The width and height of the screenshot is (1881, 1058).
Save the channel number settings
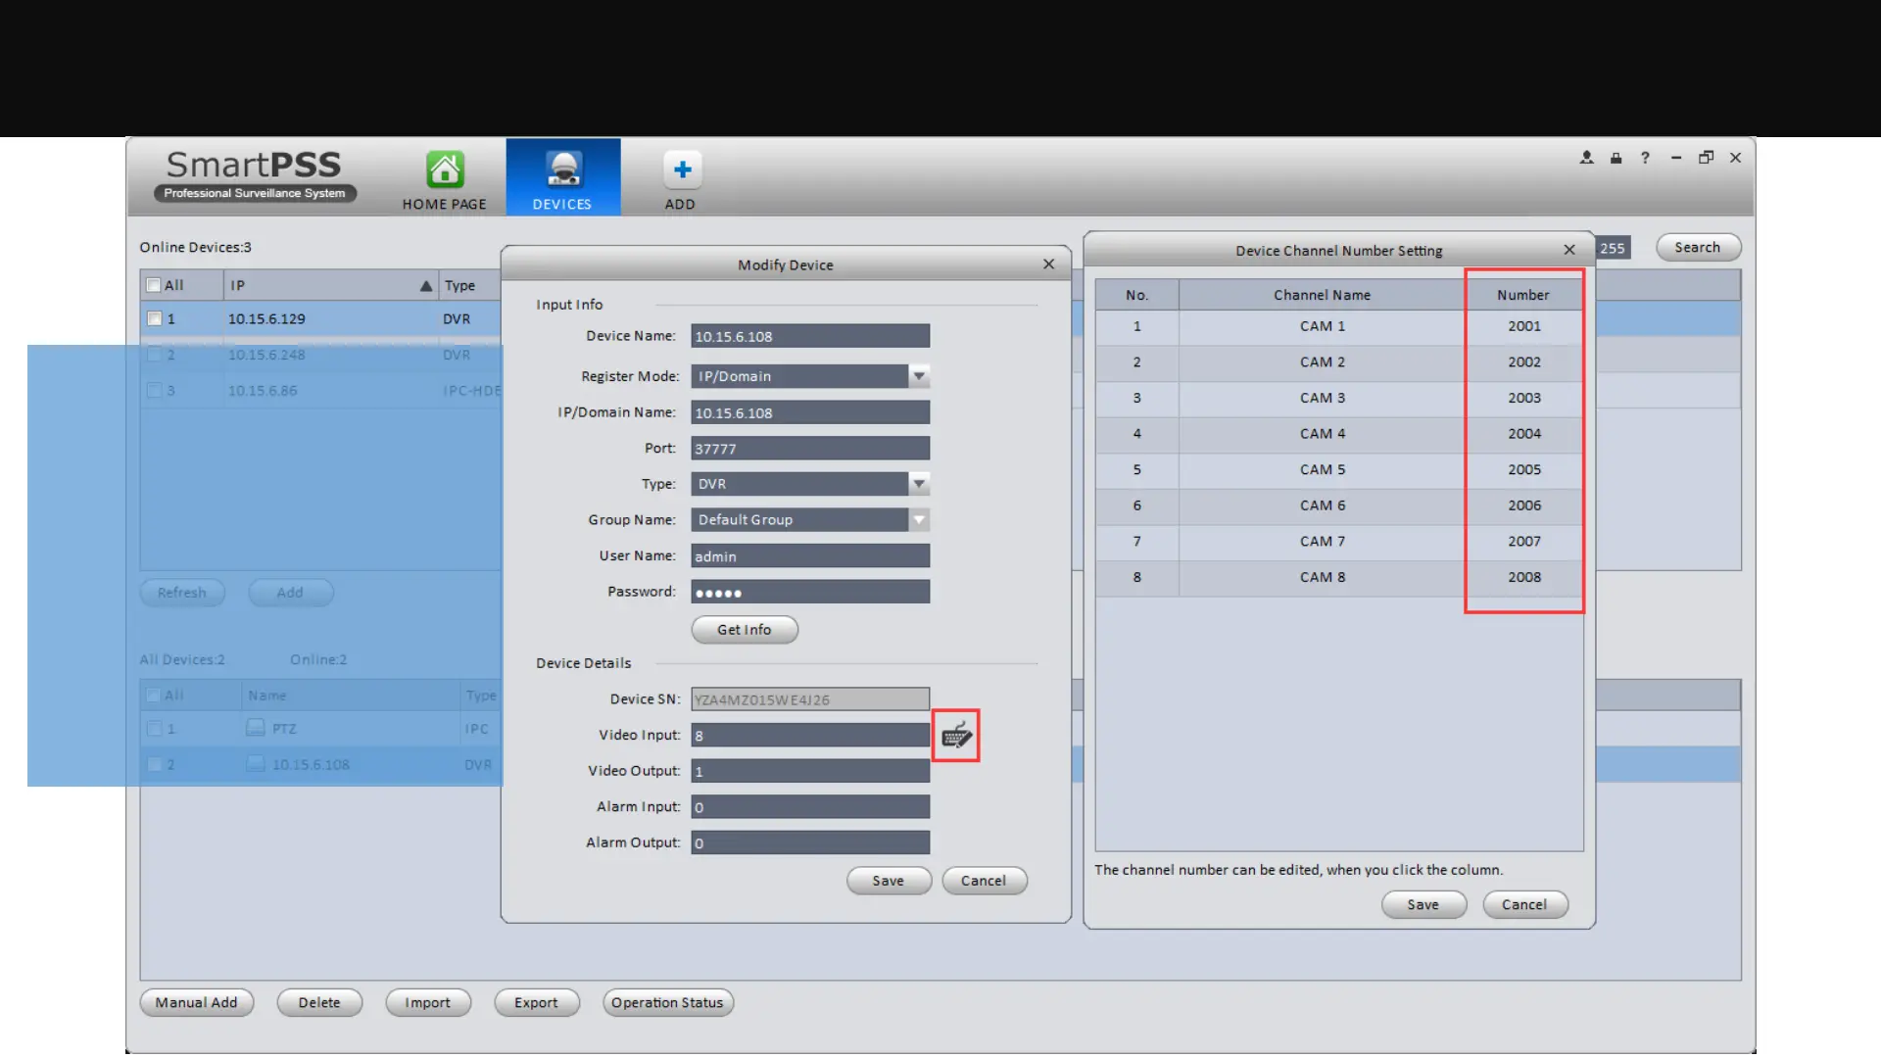(1423, 904)
